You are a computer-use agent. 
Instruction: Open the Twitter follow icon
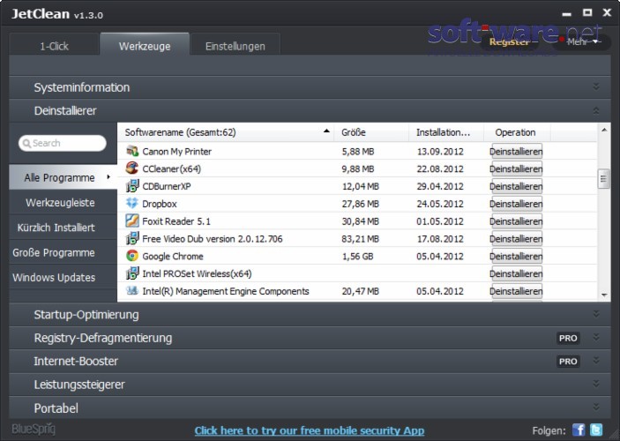(x=596, y=430)
